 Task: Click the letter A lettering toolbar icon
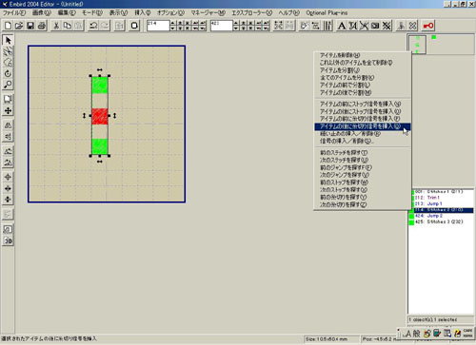click(342, 26)
